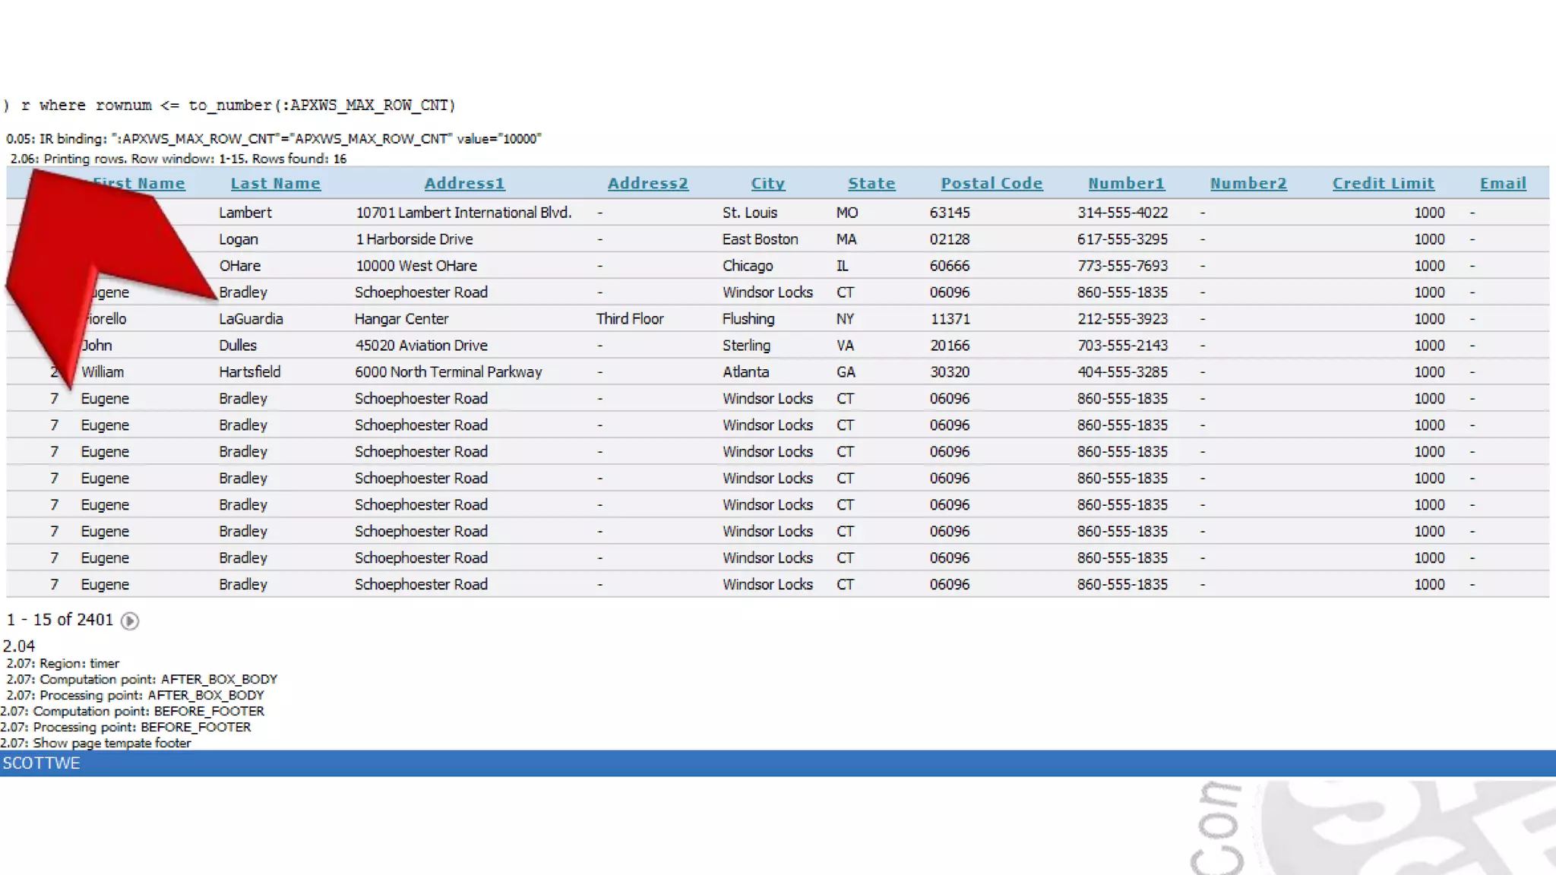Click the Number1 column header
The width and height of the screenshot is (1556, 875).
tap(1126, 183)
